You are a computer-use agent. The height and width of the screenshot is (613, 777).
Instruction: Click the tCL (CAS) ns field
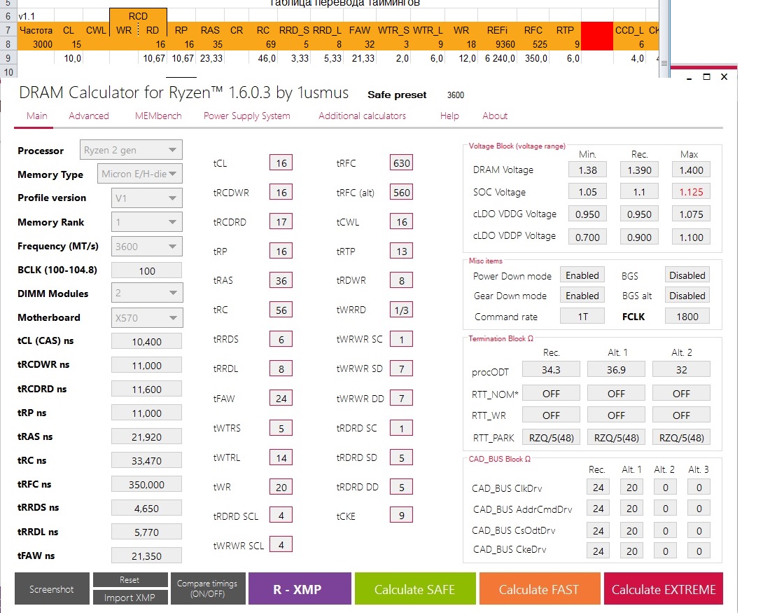click(147, 341)
